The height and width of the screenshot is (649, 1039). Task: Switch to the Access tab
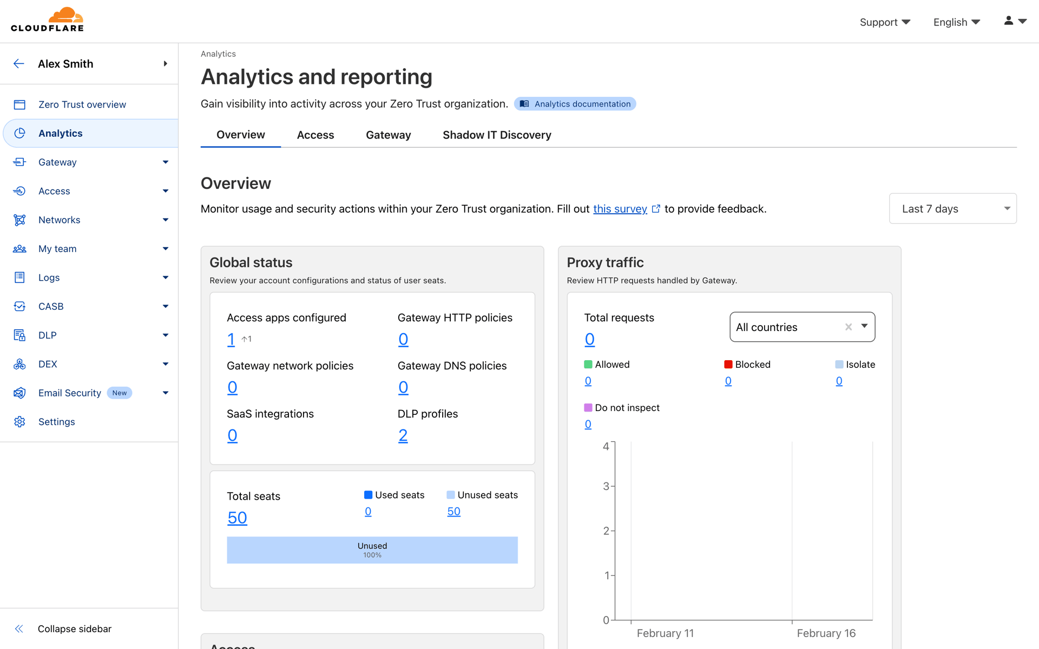click(x=315, y=135)
